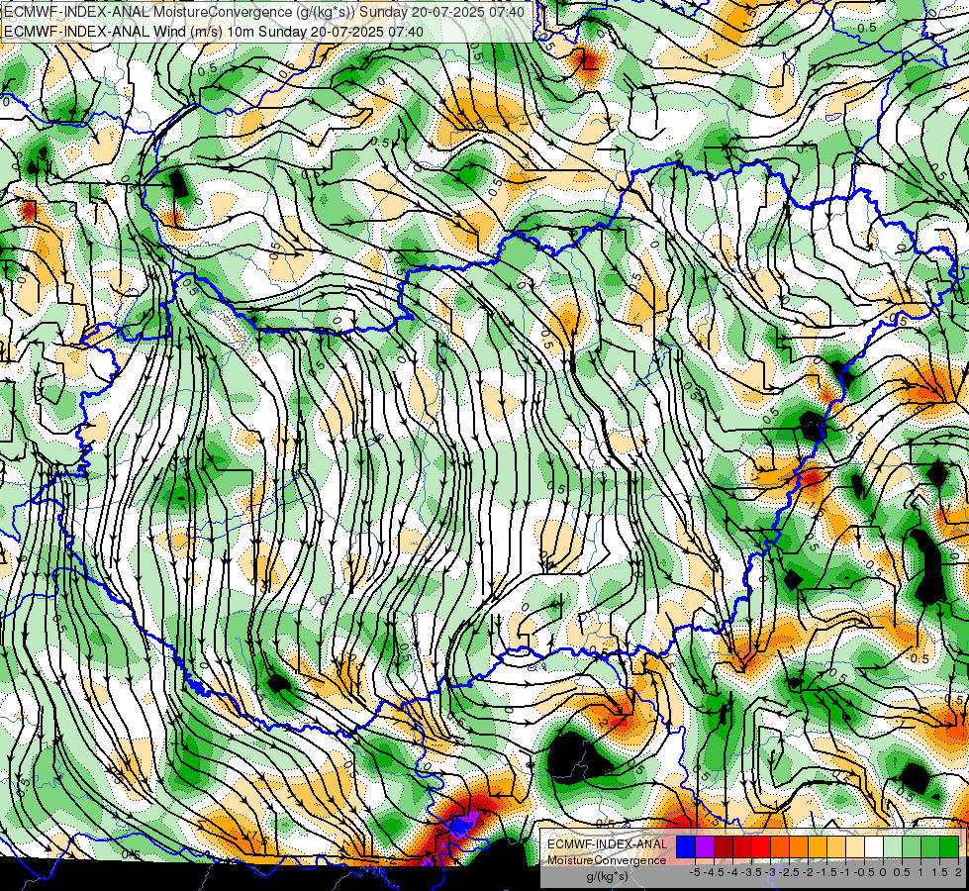This screenshot has width=969, height=891.
Task: Click the -4 legend tick value
Action: (x=732, y=872)
